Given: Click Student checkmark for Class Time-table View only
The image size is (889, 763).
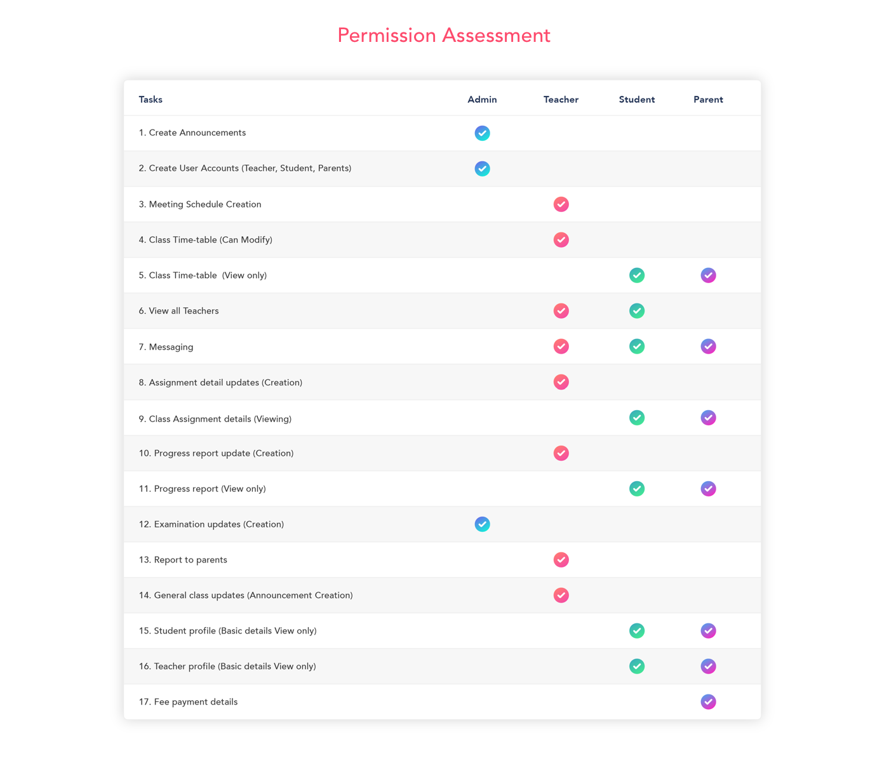Looking at the screenshot, I should click(x=637, y=275).
